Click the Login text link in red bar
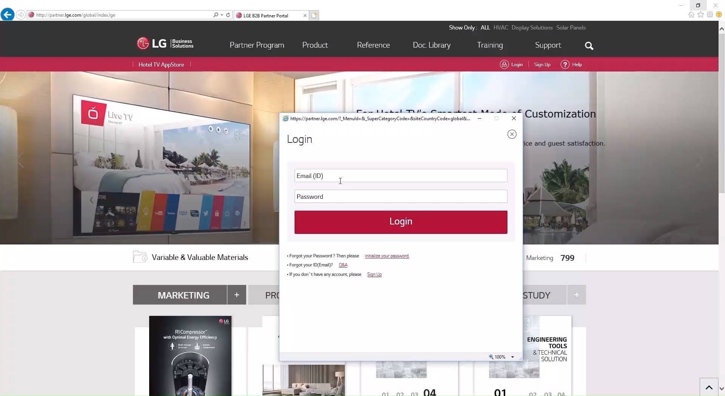 tap(517, 65)
